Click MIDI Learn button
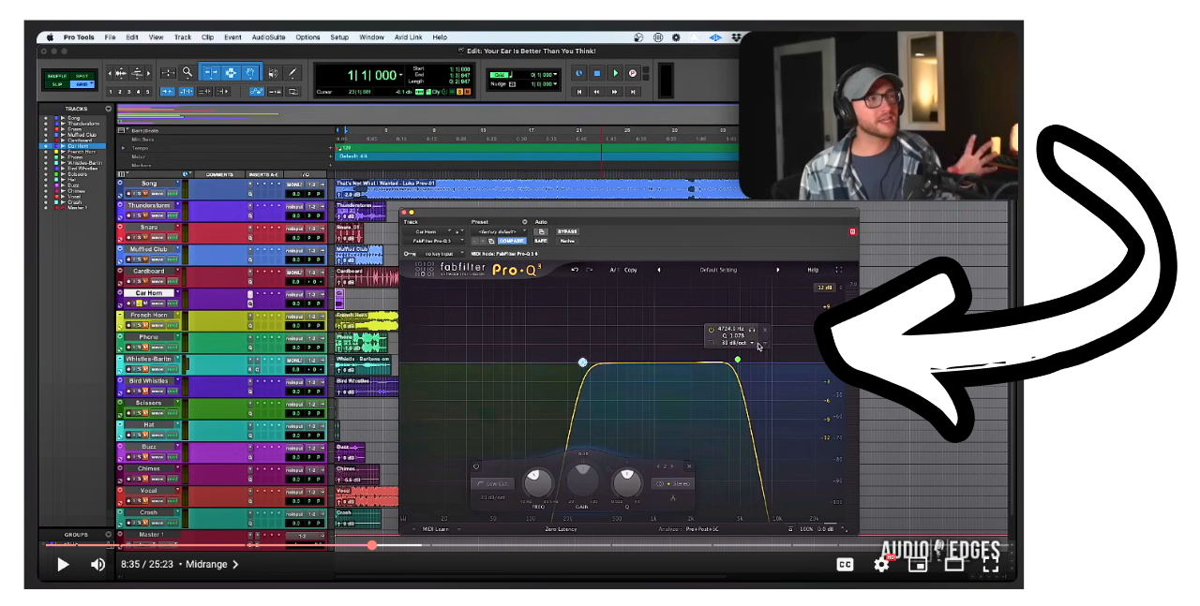1200x606 pixels. 437,529
